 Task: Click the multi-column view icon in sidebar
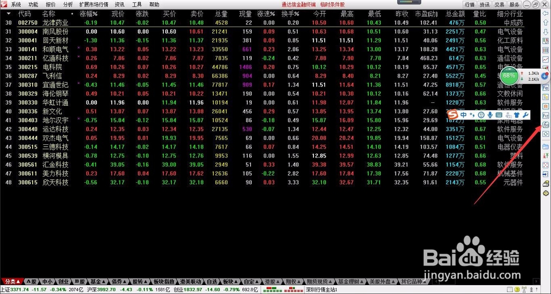point(545,50)
